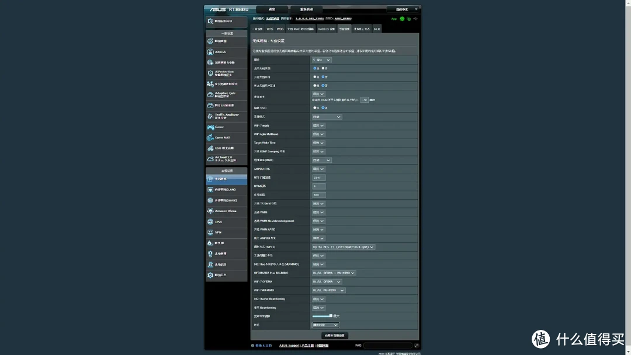
Task: Click the FAQ search magnifier icon
Action: (x=417, y=345)
